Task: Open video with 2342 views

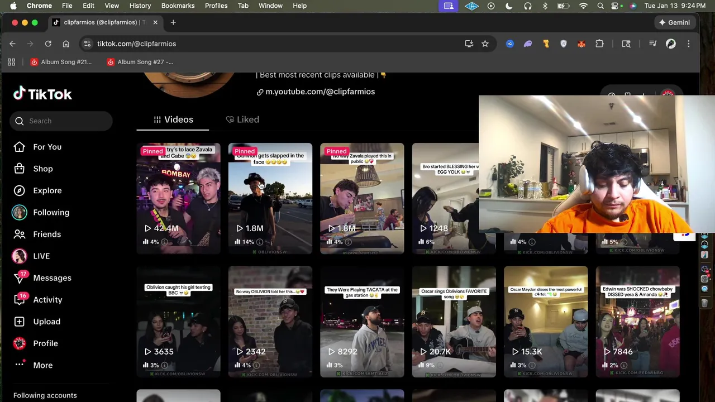Action: pyautogui.click(x=270, y=322)
